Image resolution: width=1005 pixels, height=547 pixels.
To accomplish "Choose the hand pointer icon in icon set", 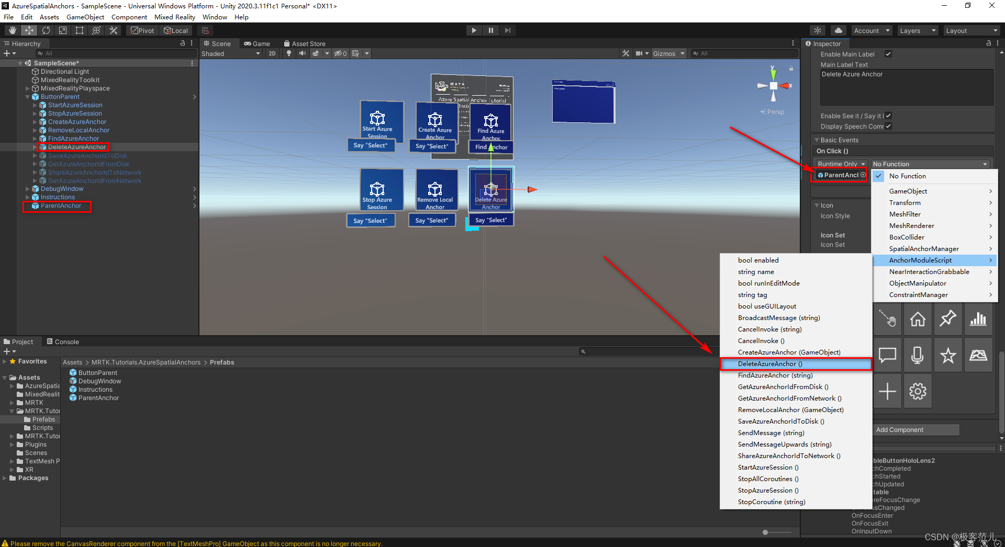I will 887,319.
